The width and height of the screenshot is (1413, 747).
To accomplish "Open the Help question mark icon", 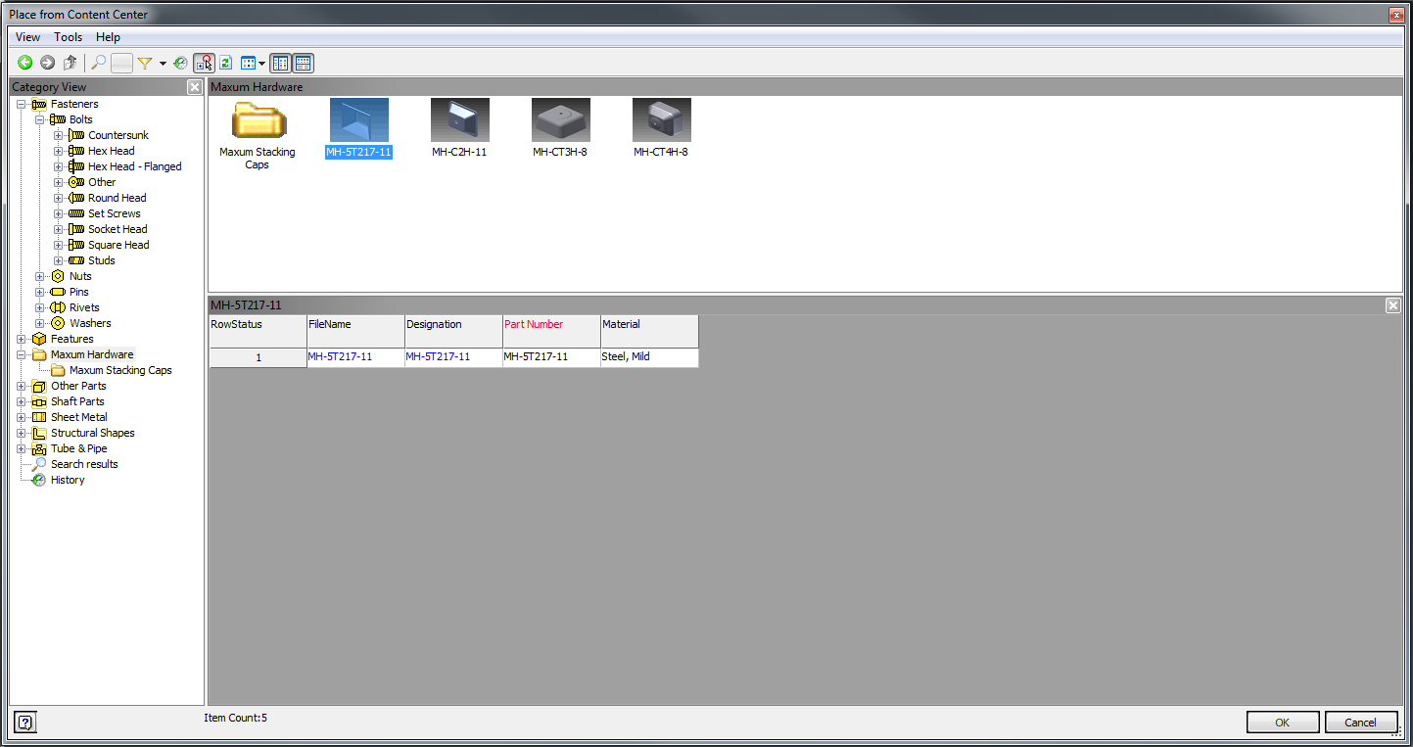I will click(x=24, y=722).
